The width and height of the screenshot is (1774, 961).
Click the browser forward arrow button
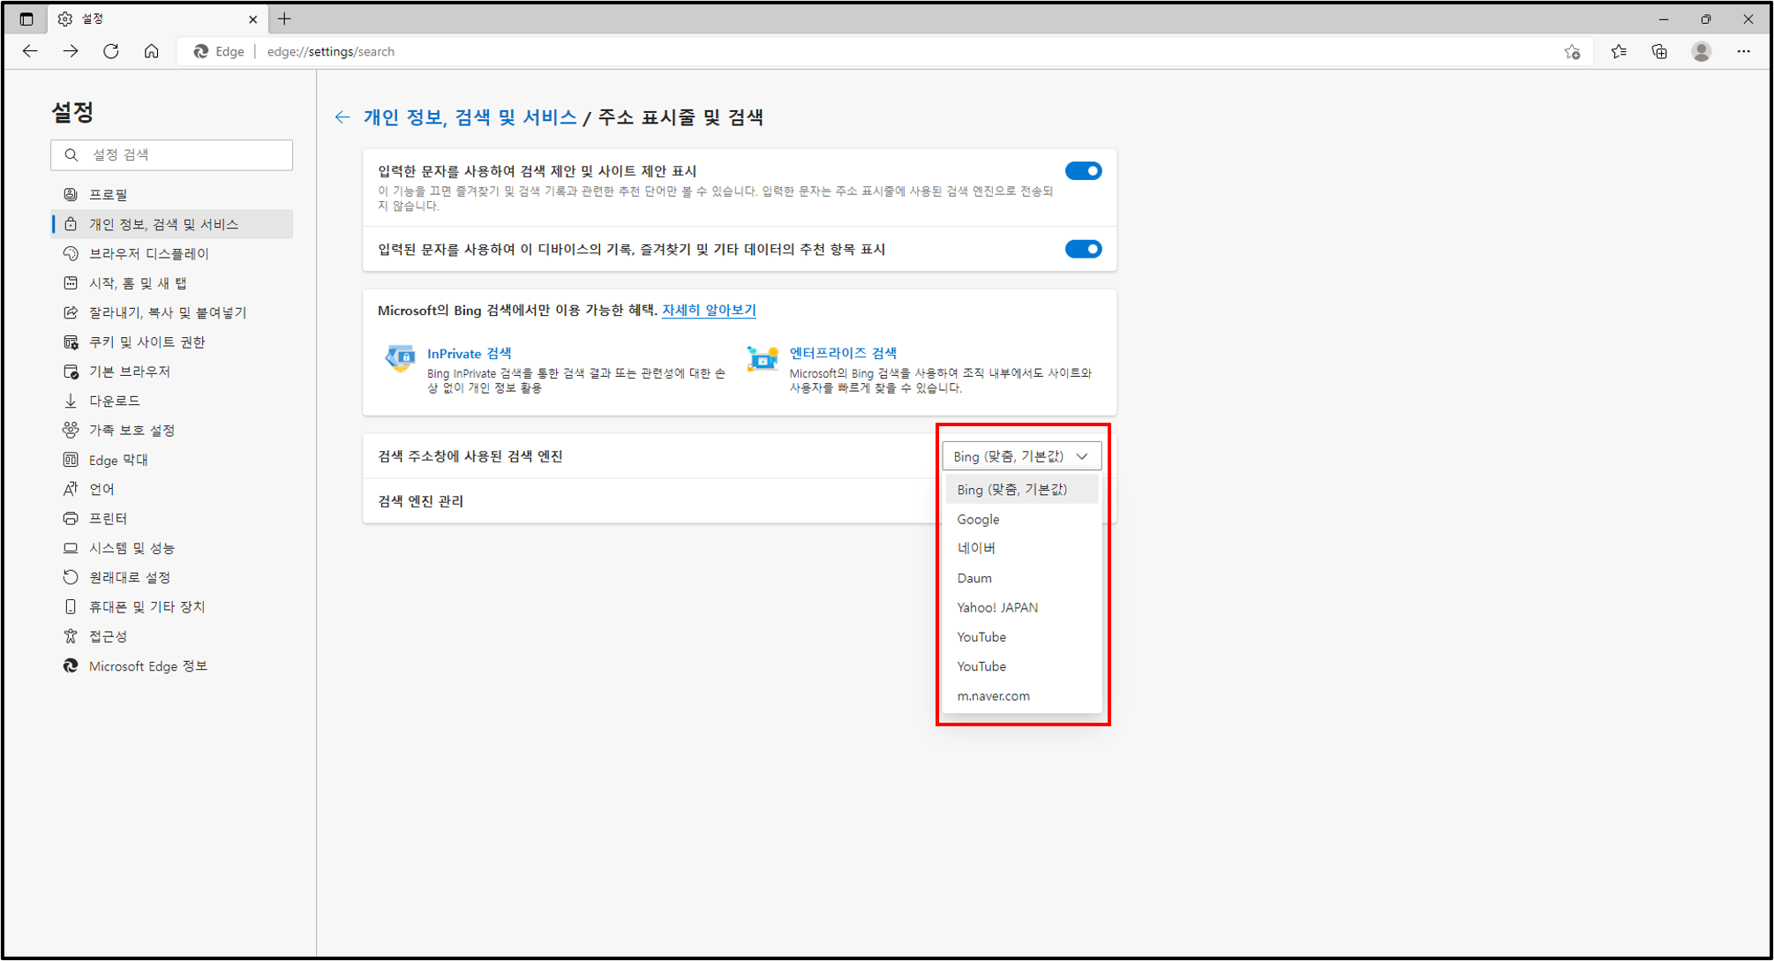(x=71, y=51)
